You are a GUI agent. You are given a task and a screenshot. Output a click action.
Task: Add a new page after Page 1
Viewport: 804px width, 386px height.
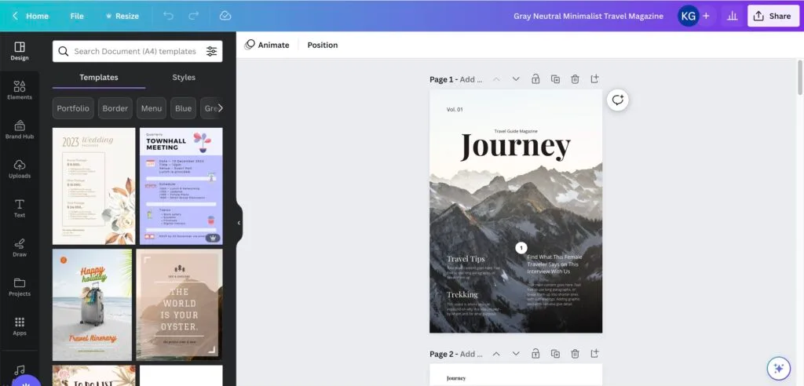point(594,79)
